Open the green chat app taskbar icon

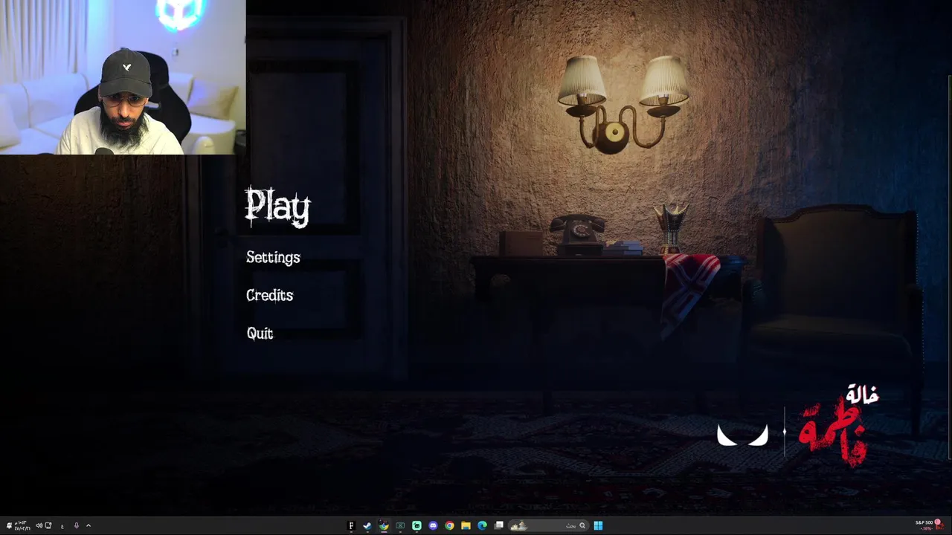[x=416, y=525]
